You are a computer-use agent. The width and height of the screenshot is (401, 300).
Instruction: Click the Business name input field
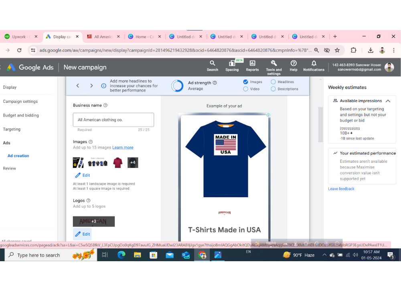point(113,120)
